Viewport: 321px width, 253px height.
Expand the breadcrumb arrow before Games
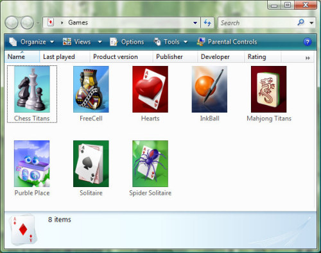click(62, 22)
